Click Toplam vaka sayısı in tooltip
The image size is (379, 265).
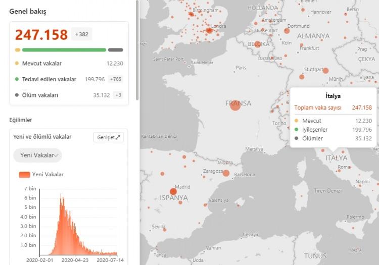tap(318, 108)
